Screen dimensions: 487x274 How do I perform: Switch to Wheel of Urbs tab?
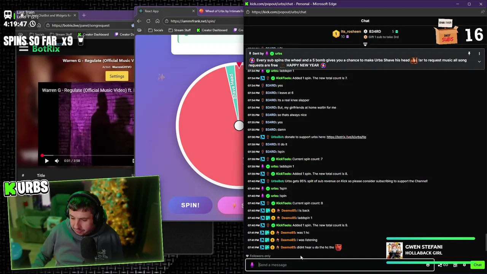(x=221, y=11)
